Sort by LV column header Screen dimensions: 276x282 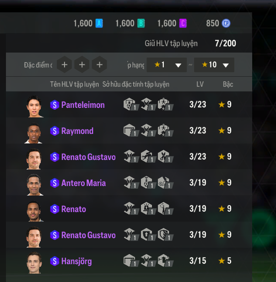(x=200, y=84)
